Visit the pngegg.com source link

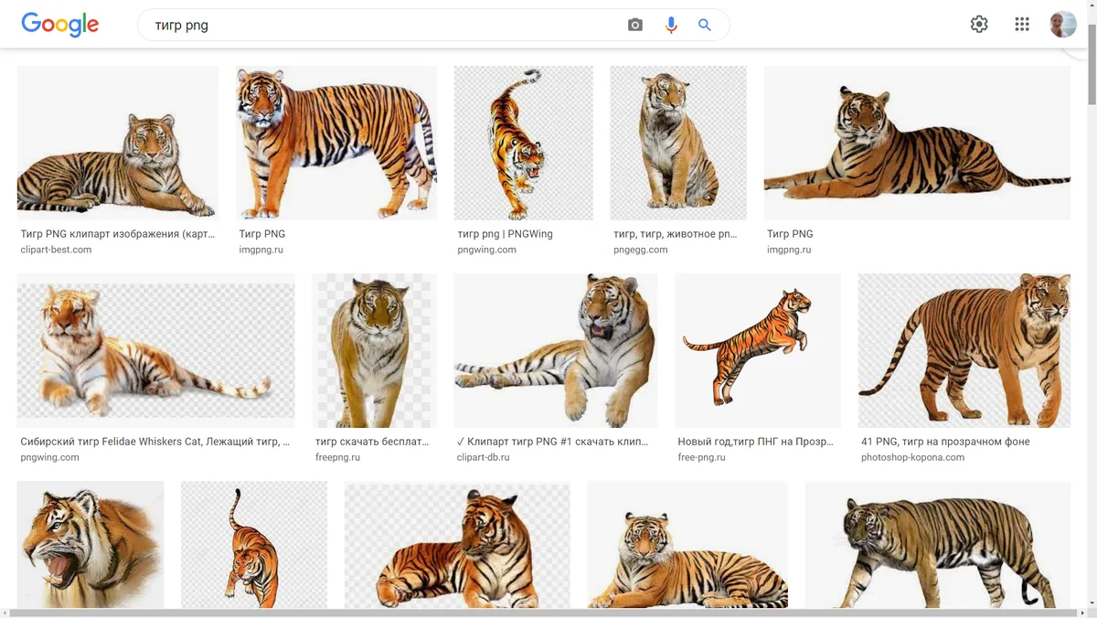click(641, 250)
